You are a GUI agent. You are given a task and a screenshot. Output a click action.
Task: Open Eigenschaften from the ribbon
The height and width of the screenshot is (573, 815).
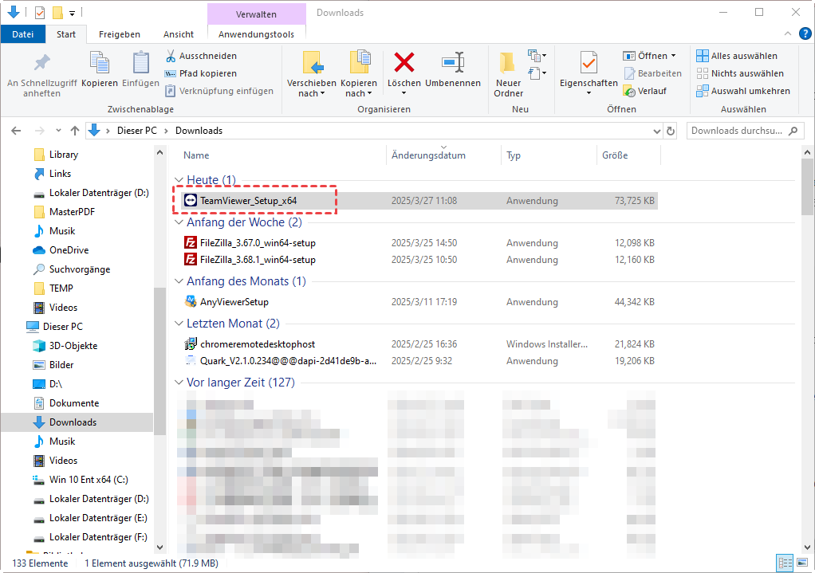tap(589, 64)
